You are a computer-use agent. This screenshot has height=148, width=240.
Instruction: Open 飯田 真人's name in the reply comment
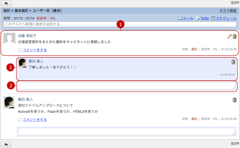click(36, 61)
